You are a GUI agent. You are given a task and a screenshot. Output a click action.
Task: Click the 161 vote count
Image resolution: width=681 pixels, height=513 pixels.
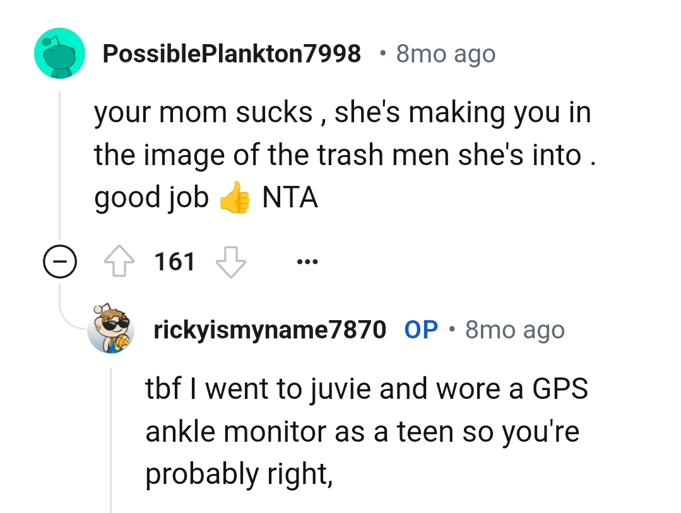coord(175,261)
